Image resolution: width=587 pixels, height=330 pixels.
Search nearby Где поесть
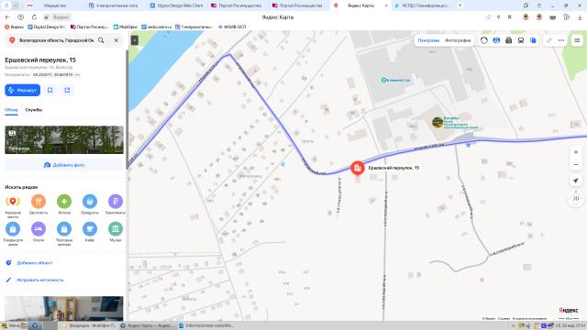click(39, 204)
